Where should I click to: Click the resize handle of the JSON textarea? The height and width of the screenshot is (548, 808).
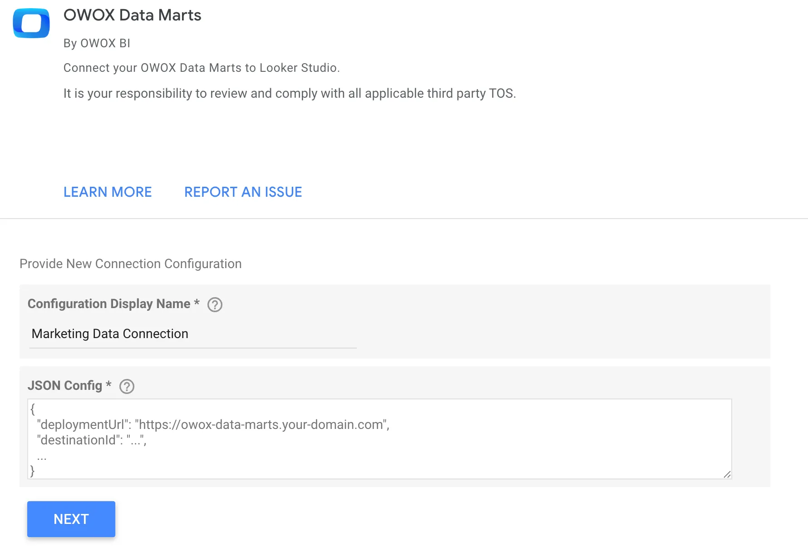pyautogui.click(x=727, y=474)
